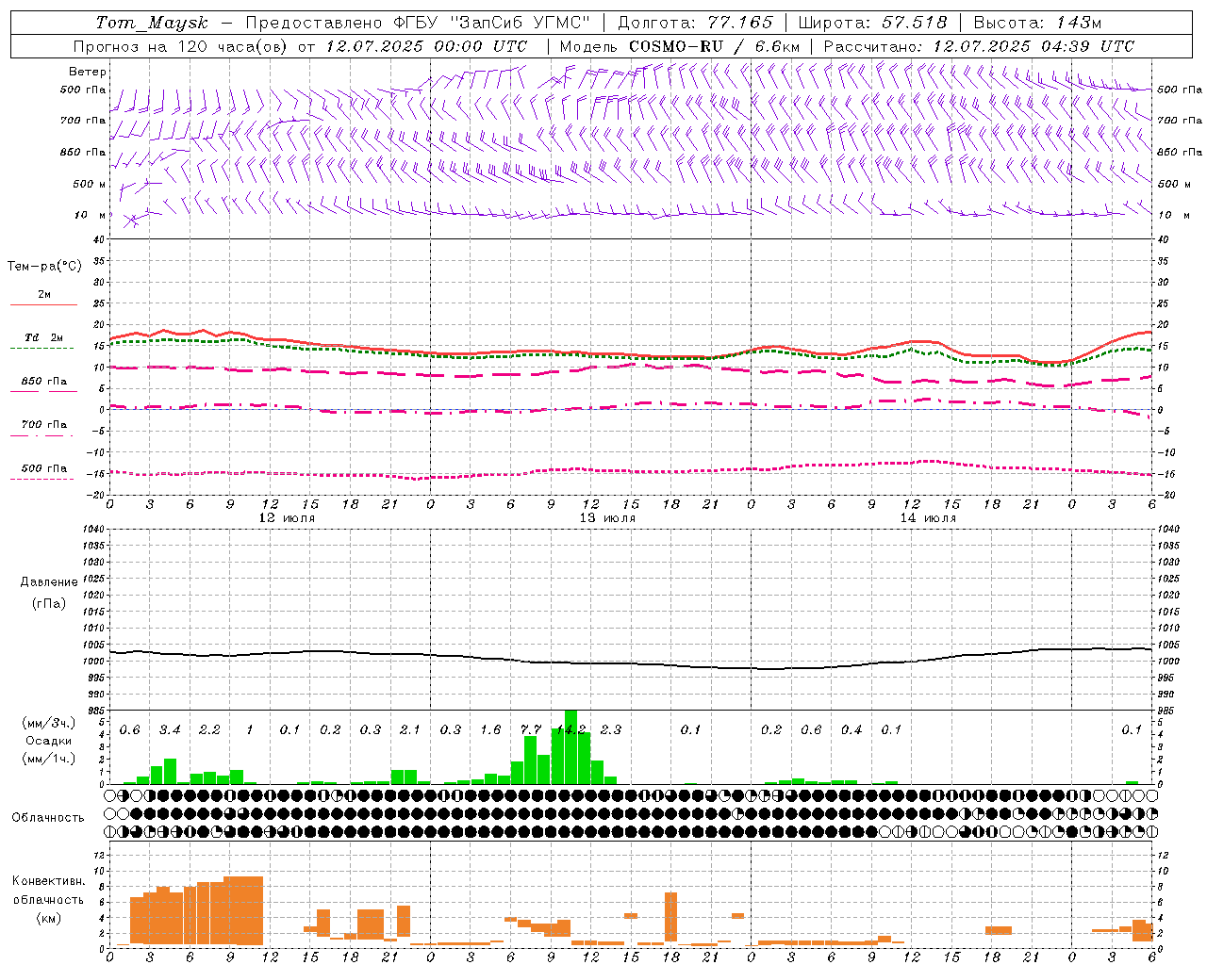Click the 13 июля date label
Image resolution: width=1207 pixels, height=965 pixels.
(x=607, y=518)
